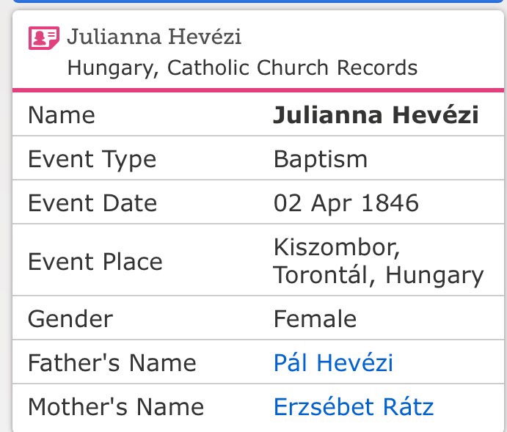Click the Torontál, Hungary line of the place

click(x=378, y=276)
